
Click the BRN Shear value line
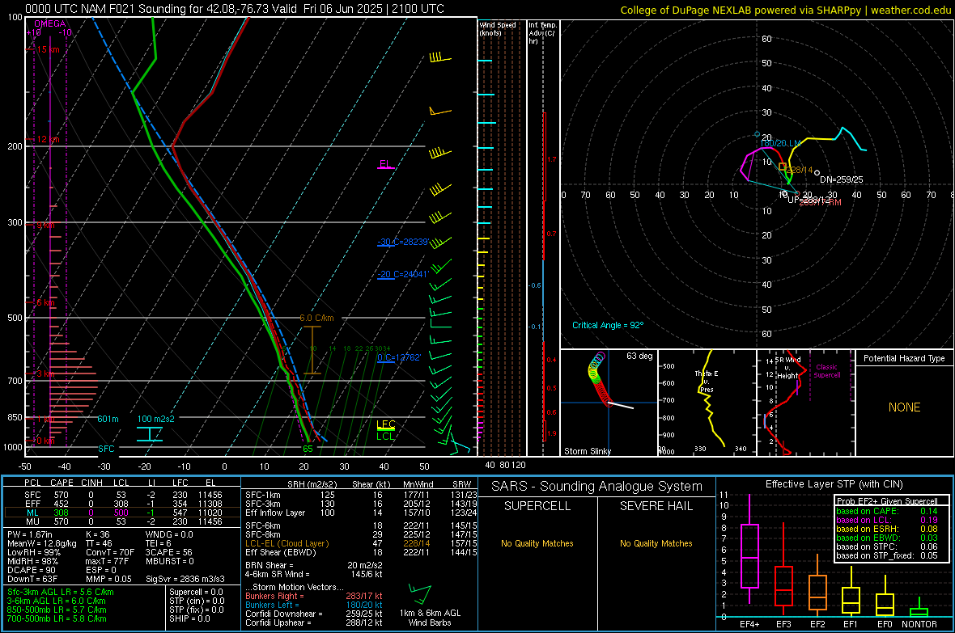coord(314,565)
